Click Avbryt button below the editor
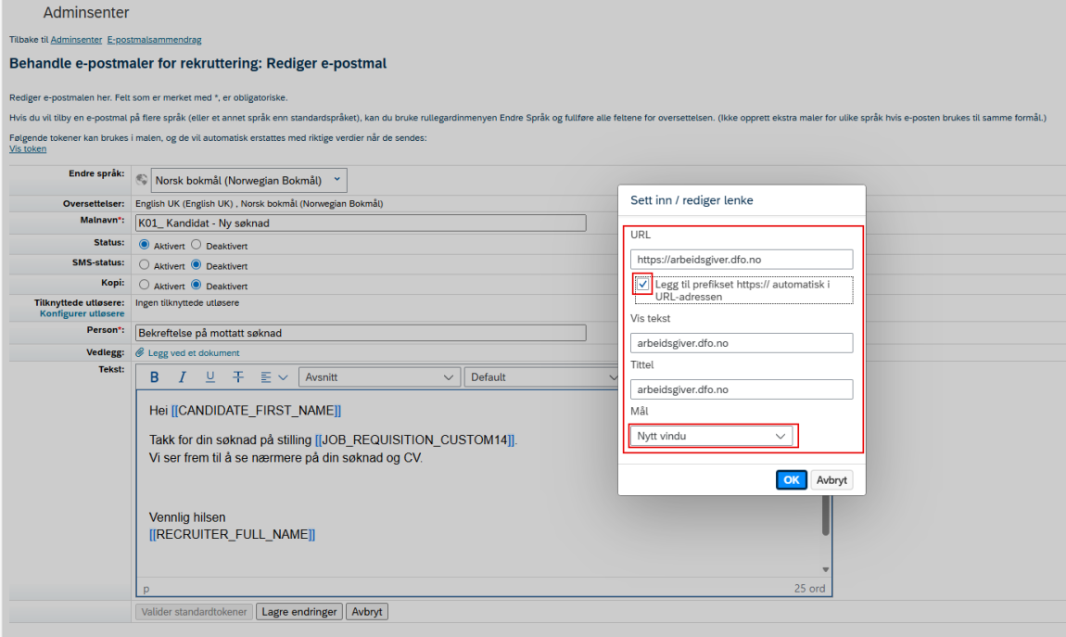 pyautogui.click(x=367, y=612)
